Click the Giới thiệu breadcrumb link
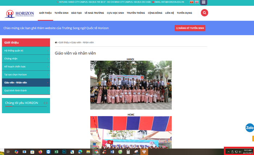Screen dimensions: 254x155 coord(64,42)
